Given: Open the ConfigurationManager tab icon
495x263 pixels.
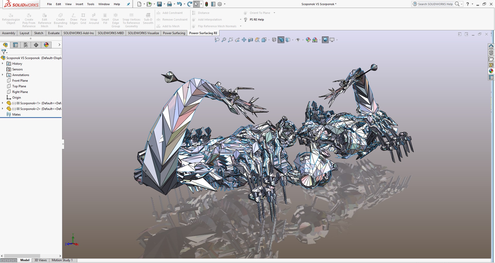Looking at the screenshot, I should (x=26, y=45).
